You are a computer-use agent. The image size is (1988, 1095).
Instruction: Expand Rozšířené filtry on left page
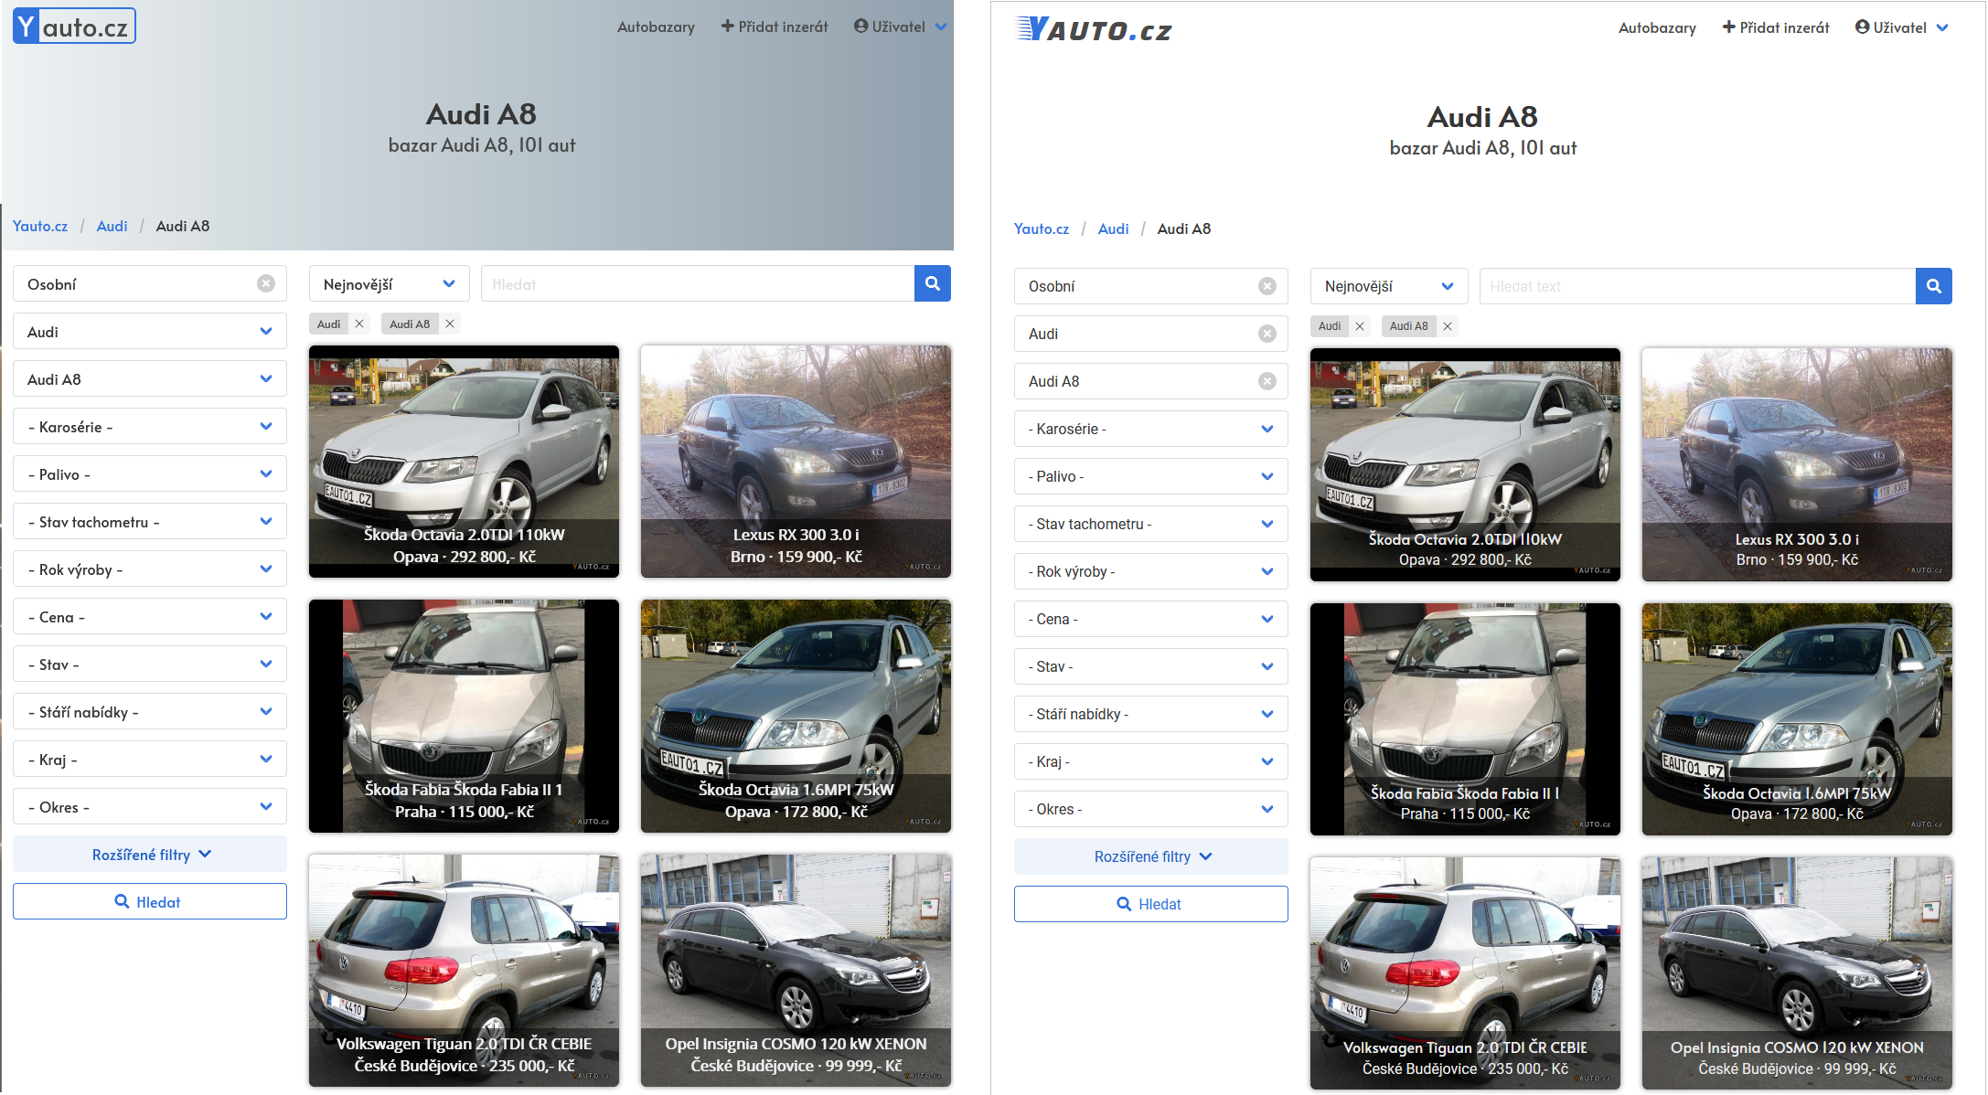[x=150, y=855]
